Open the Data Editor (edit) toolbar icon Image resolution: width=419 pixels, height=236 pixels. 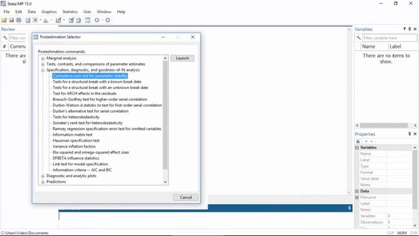click(x=71, y=20)
